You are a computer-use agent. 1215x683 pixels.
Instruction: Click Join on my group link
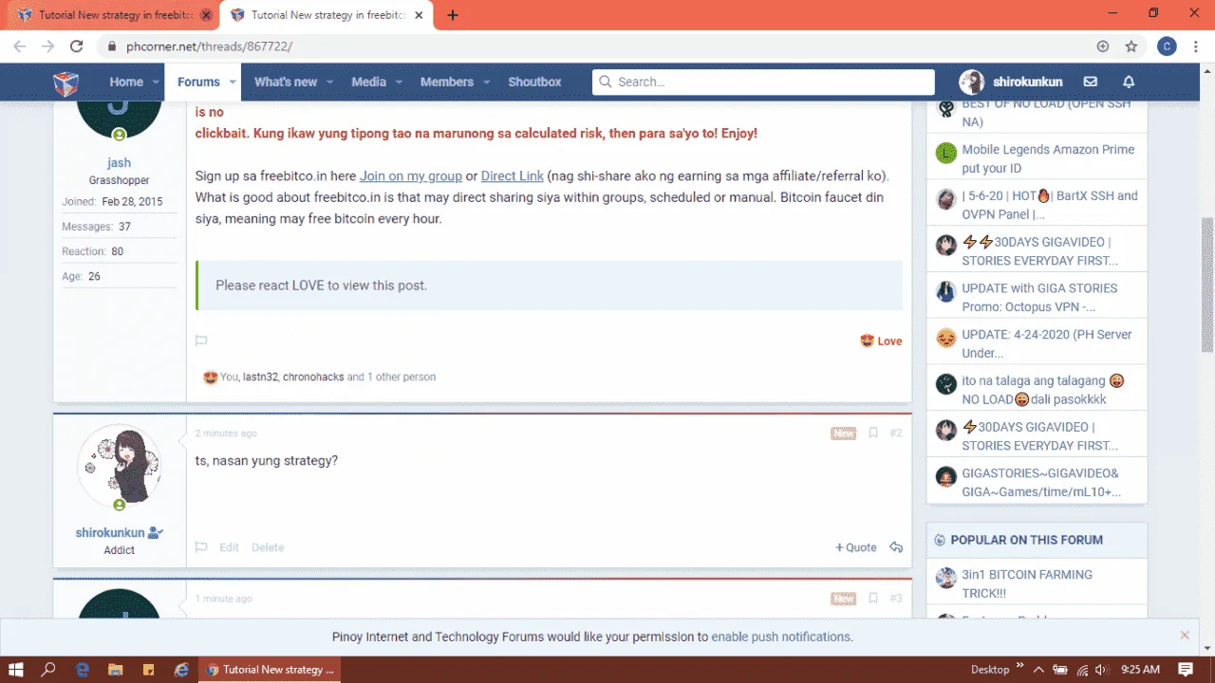pyautogui.click(x=411, y=175)
